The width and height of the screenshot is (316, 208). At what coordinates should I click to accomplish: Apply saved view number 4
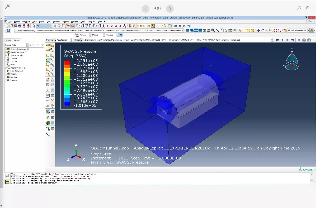pos(120,26)
